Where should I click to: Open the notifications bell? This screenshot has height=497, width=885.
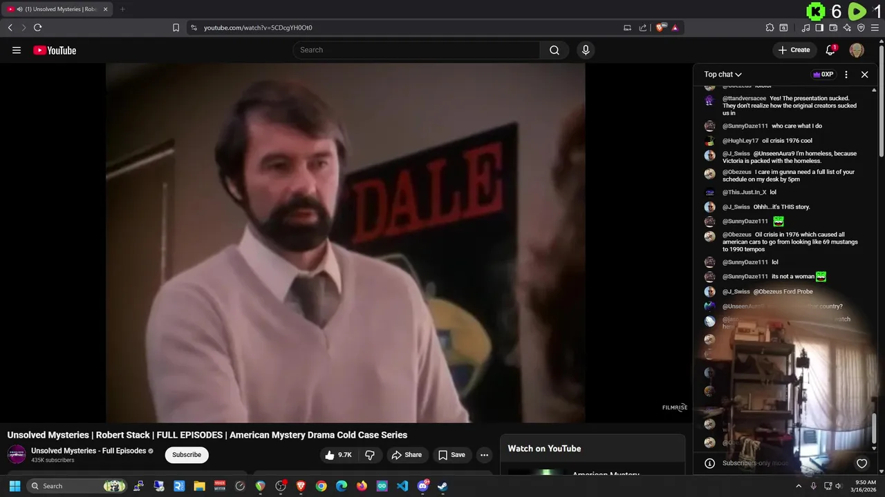coord(831,50)
